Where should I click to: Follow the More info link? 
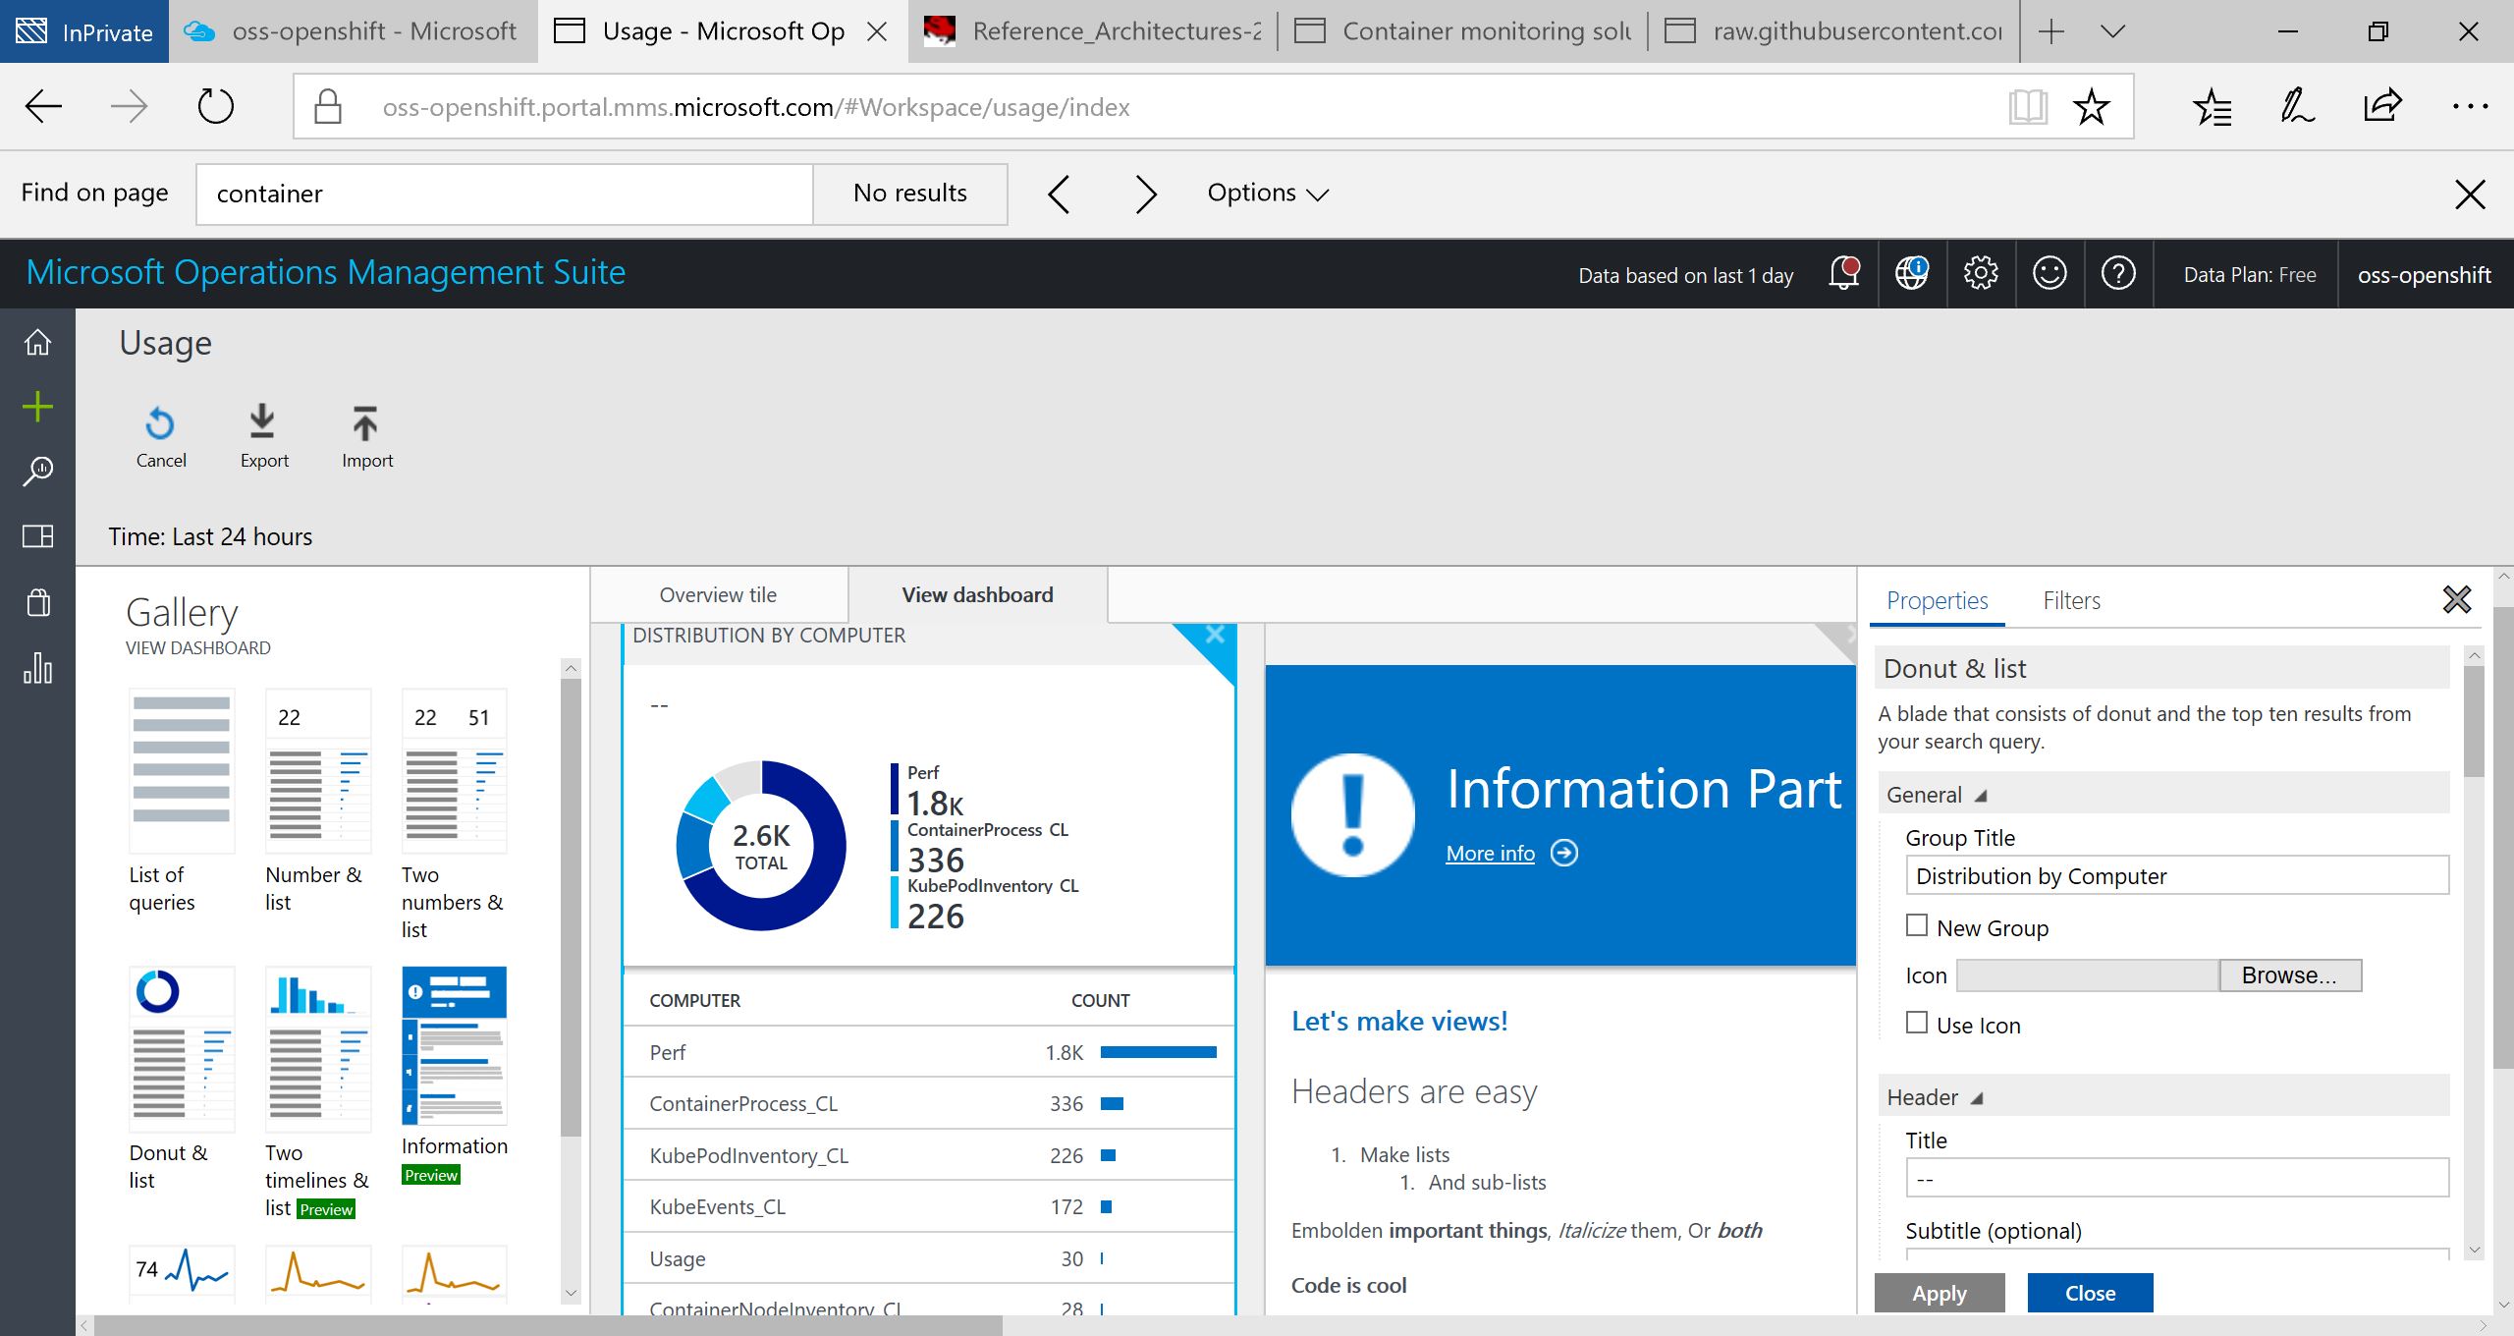[1490, 854]
